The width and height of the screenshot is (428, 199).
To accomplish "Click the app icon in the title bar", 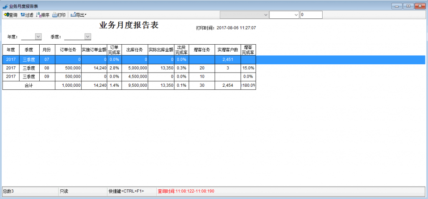I will (5, 6).
